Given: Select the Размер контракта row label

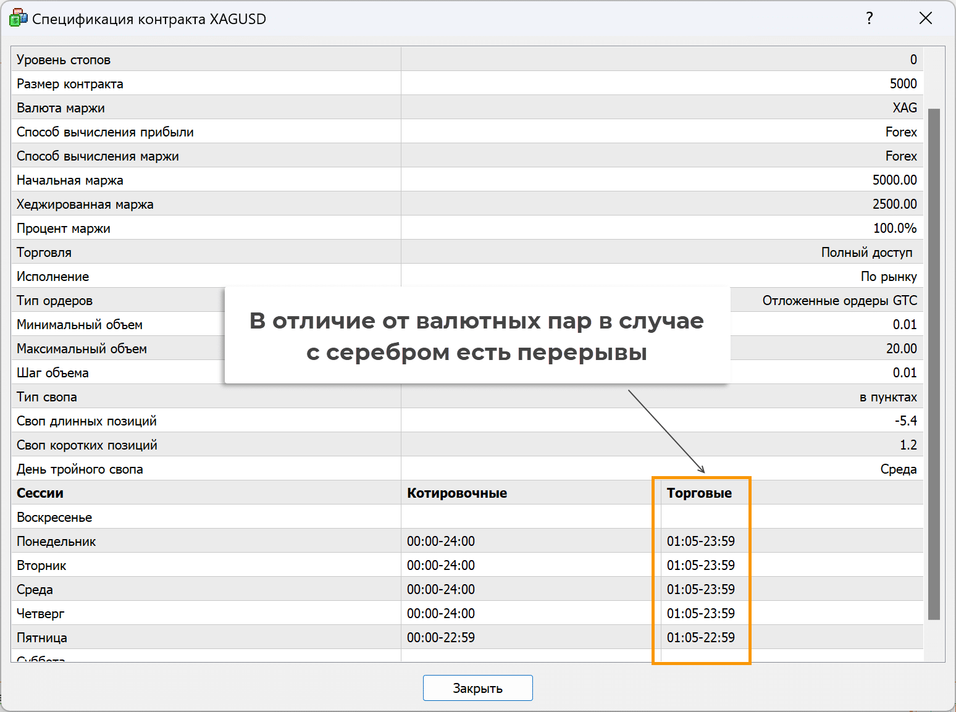Looking at the screenshot, I should click(x=70, y=84).
